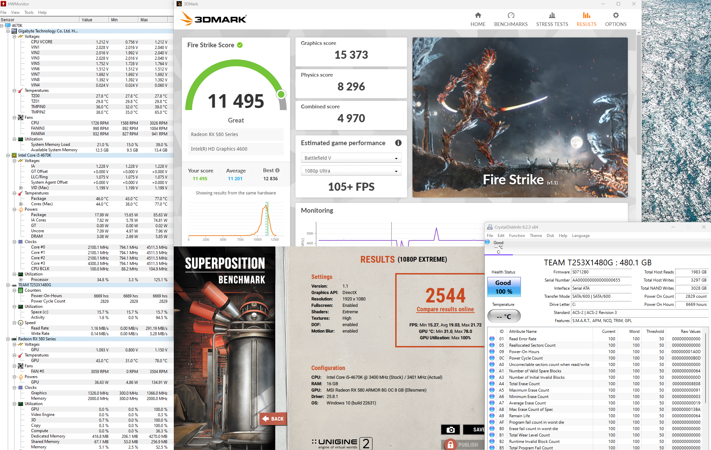Open the 3DMark Home icon

478,16
